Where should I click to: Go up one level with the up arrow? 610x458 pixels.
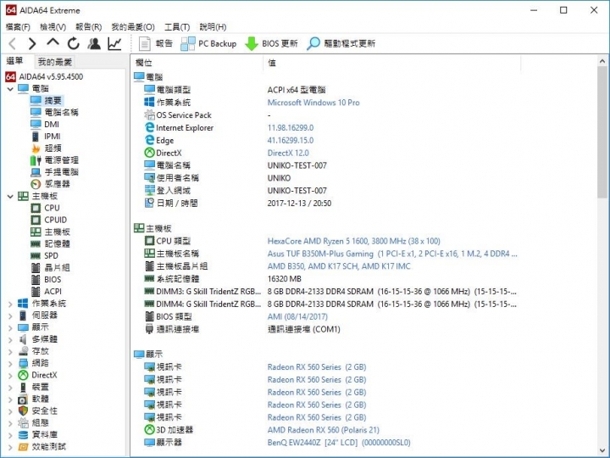click(53, 42)
